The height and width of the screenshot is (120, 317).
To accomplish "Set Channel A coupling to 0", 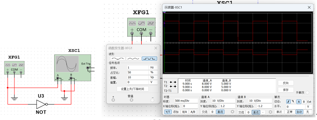I will point(212,112).
